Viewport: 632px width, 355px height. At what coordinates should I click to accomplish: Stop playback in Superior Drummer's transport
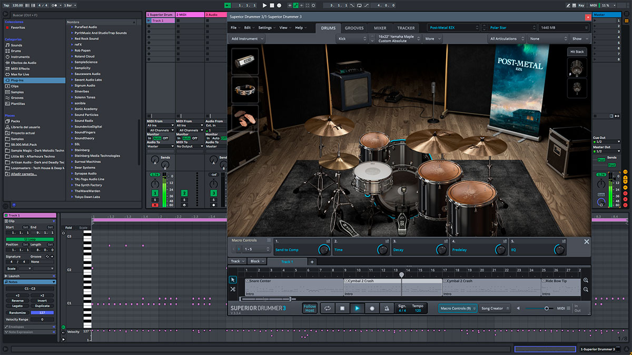[342, 308]
